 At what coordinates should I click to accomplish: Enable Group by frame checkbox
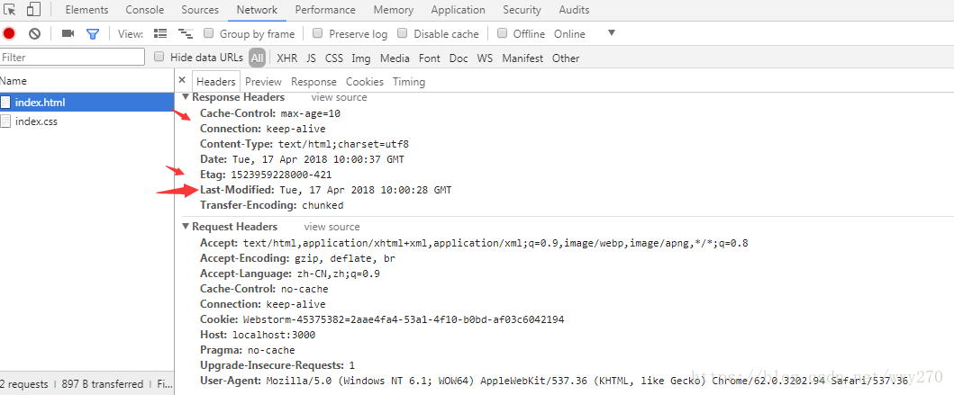[208, 33]
